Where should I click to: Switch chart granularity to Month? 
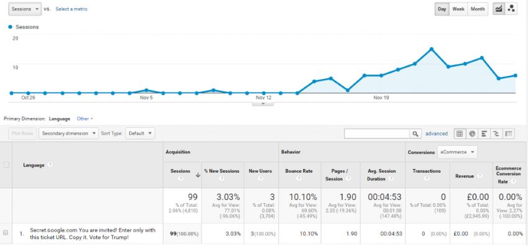pos(478,9)
